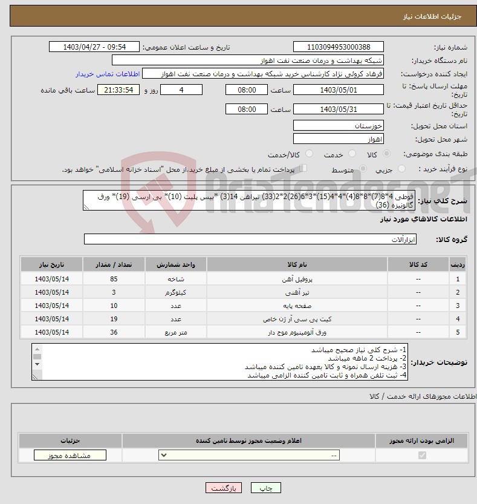Click the نام کالا column header

point(297,264)
